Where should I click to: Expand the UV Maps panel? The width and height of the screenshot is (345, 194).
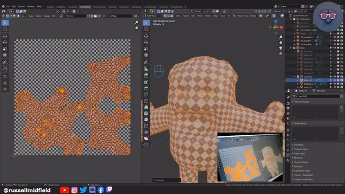coord(298,145)
